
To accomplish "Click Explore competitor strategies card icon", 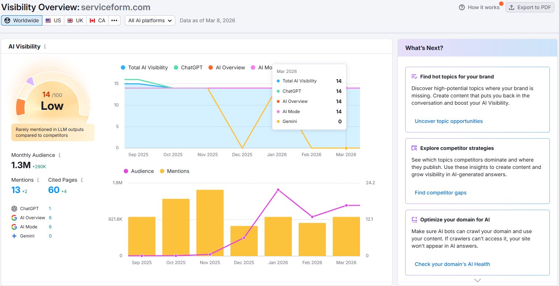I will coord(414,148).
